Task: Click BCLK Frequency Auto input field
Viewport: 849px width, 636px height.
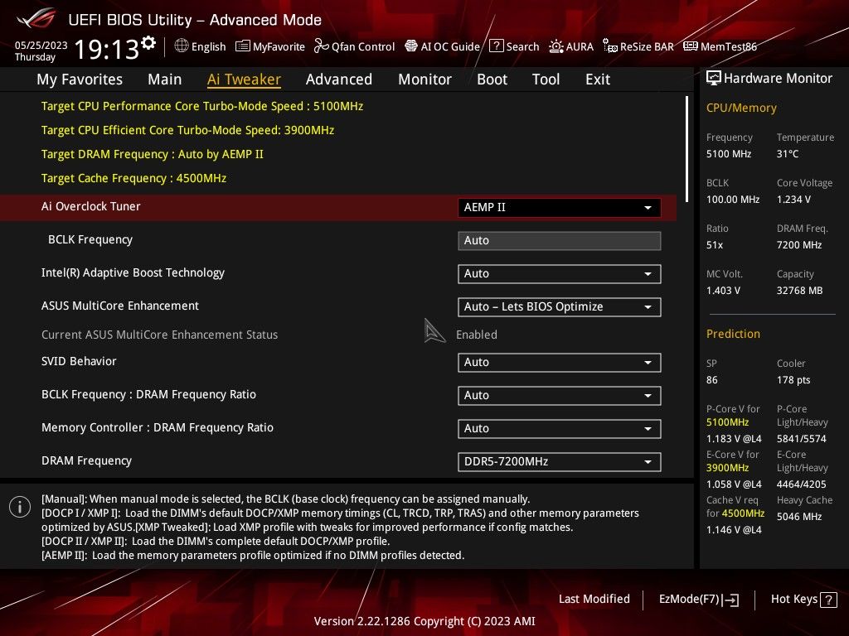Action: [560, 241]
